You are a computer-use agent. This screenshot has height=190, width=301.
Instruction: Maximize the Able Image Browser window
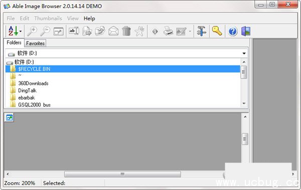(x=272, y=4)
